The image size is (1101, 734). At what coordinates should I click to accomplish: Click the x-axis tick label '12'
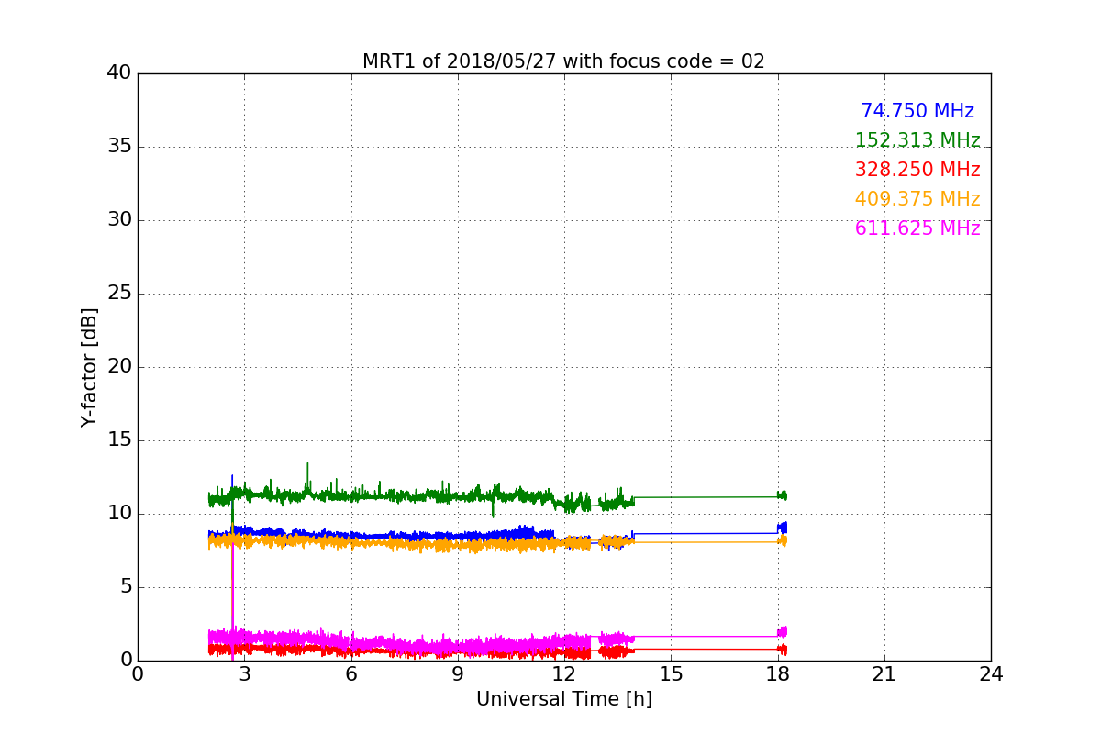(564, 674)
